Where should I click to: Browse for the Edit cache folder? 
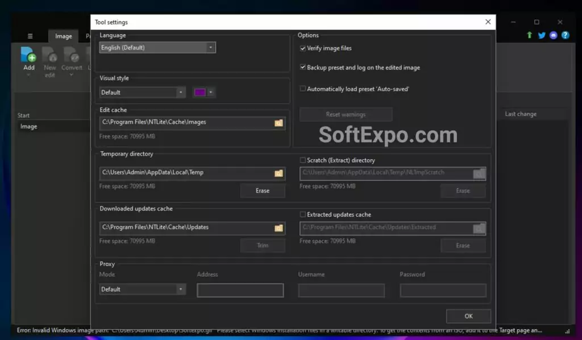(x=278, y=122)
